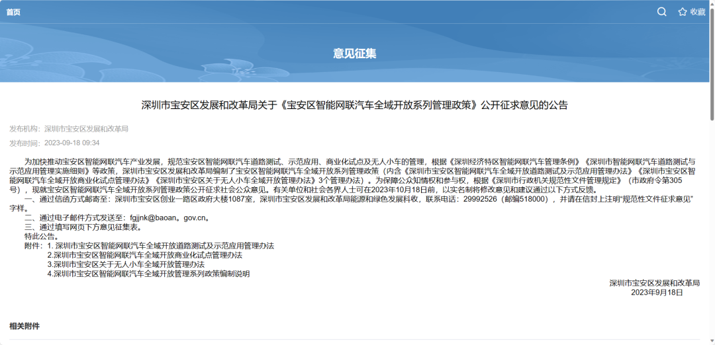Click the signature 深圳市宝安区发展和改革局 at bottom right
This screenshot has width=715, height=345.
pos(654,283)
